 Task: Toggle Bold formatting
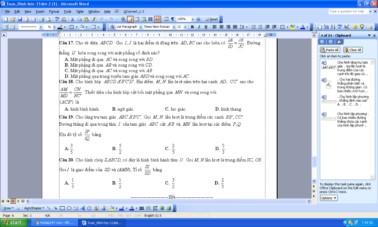pyautogui.click(x=192, y=27)
